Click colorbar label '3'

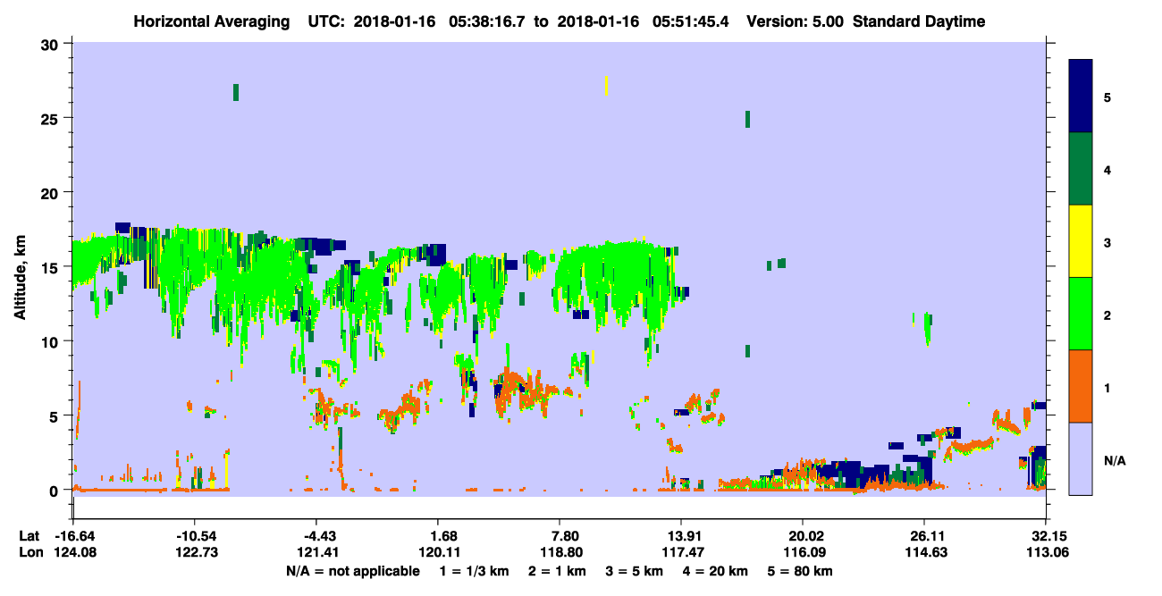[1107, 242]
